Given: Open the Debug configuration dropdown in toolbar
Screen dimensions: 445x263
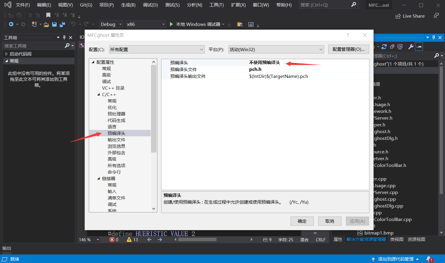Looking at the screenshot, I should [x=111, y=24].
